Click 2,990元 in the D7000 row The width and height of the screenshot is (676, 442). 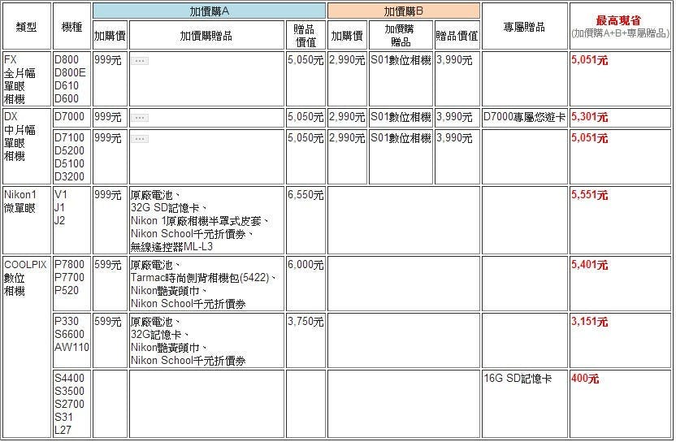click(x=347, y=117)
